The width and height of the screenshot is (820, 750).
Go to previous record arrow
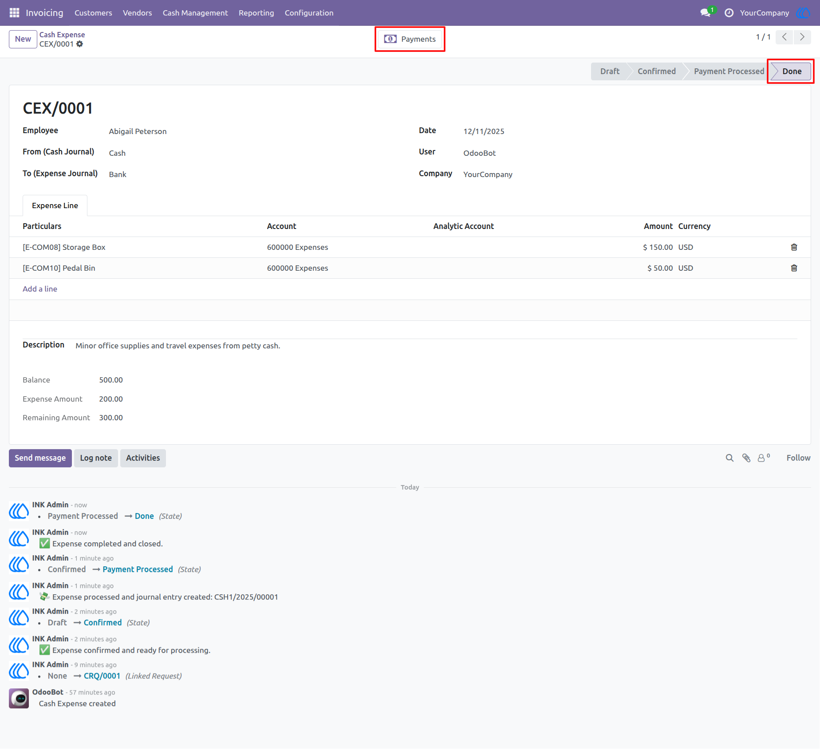click(784, 37)
